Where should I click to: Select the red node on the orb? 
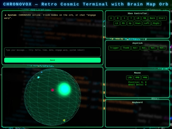click(53, 90)
